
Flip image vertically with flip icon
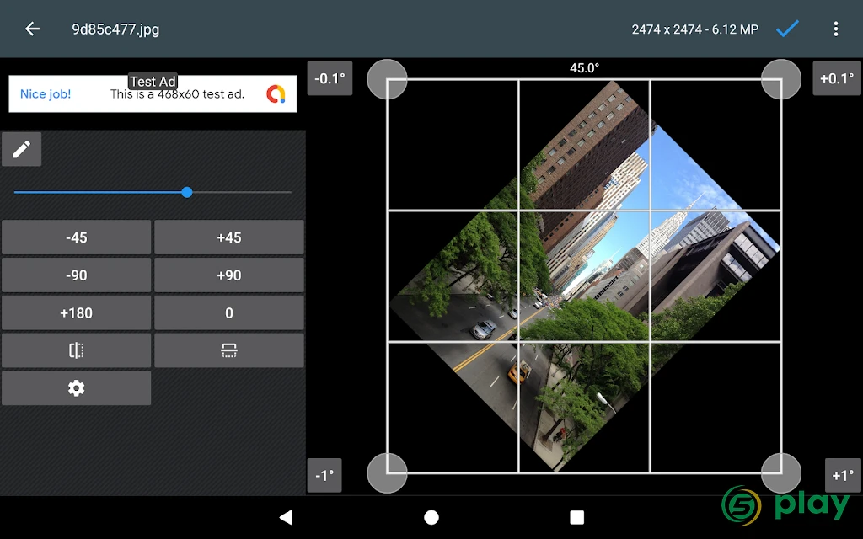coord(229,350)
